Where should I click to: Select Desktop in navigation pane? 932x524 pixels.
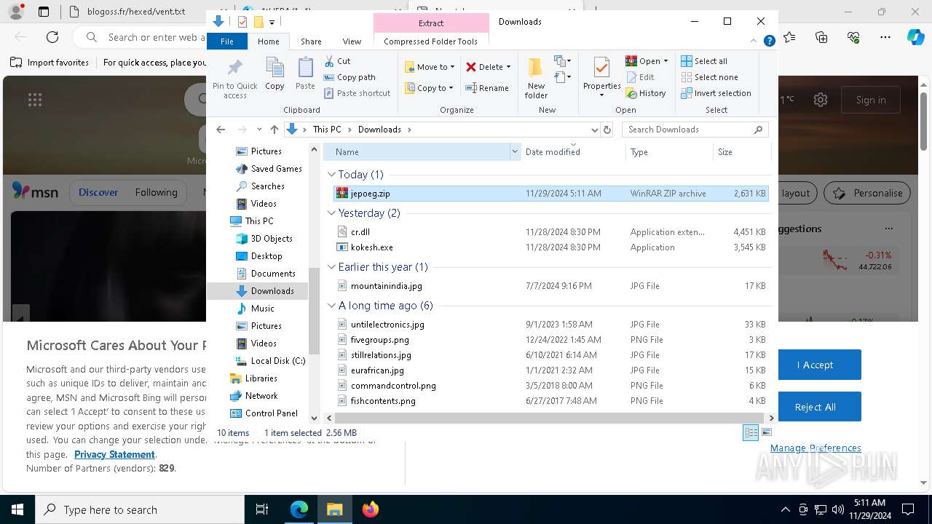point(259,256)
